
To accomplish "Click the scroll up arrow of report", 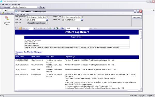I will point(141,31).
